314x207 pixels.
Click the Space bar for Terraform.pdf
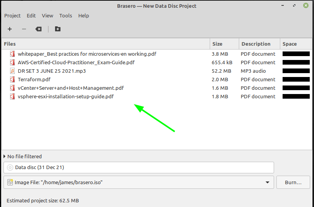coord(296,80)
